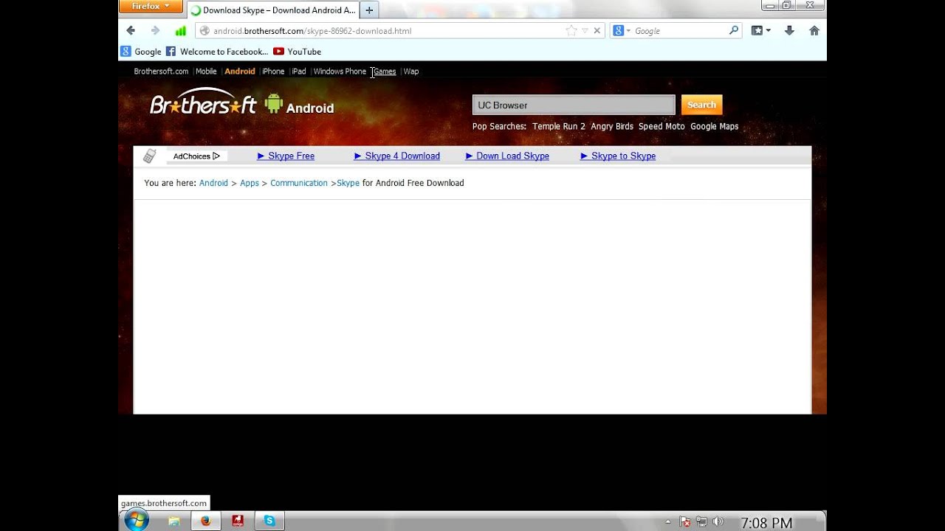
Task: Bookmark this page with the star icon
Action: tap(571, 30)
